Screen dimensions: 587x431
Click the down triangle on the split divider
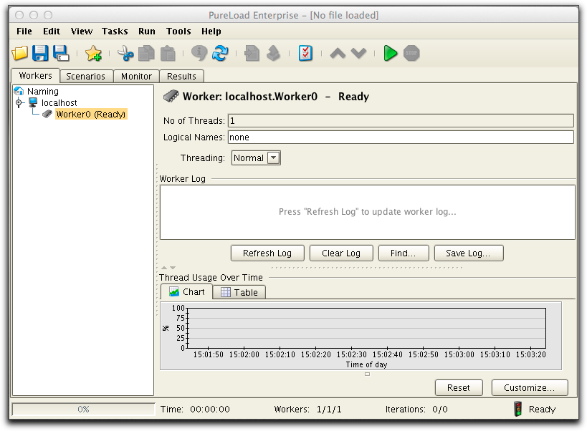173,268
